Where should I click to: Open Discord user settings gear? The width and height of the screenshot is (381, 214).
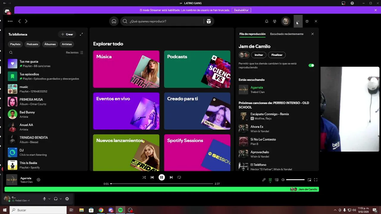tap(67, 199)
